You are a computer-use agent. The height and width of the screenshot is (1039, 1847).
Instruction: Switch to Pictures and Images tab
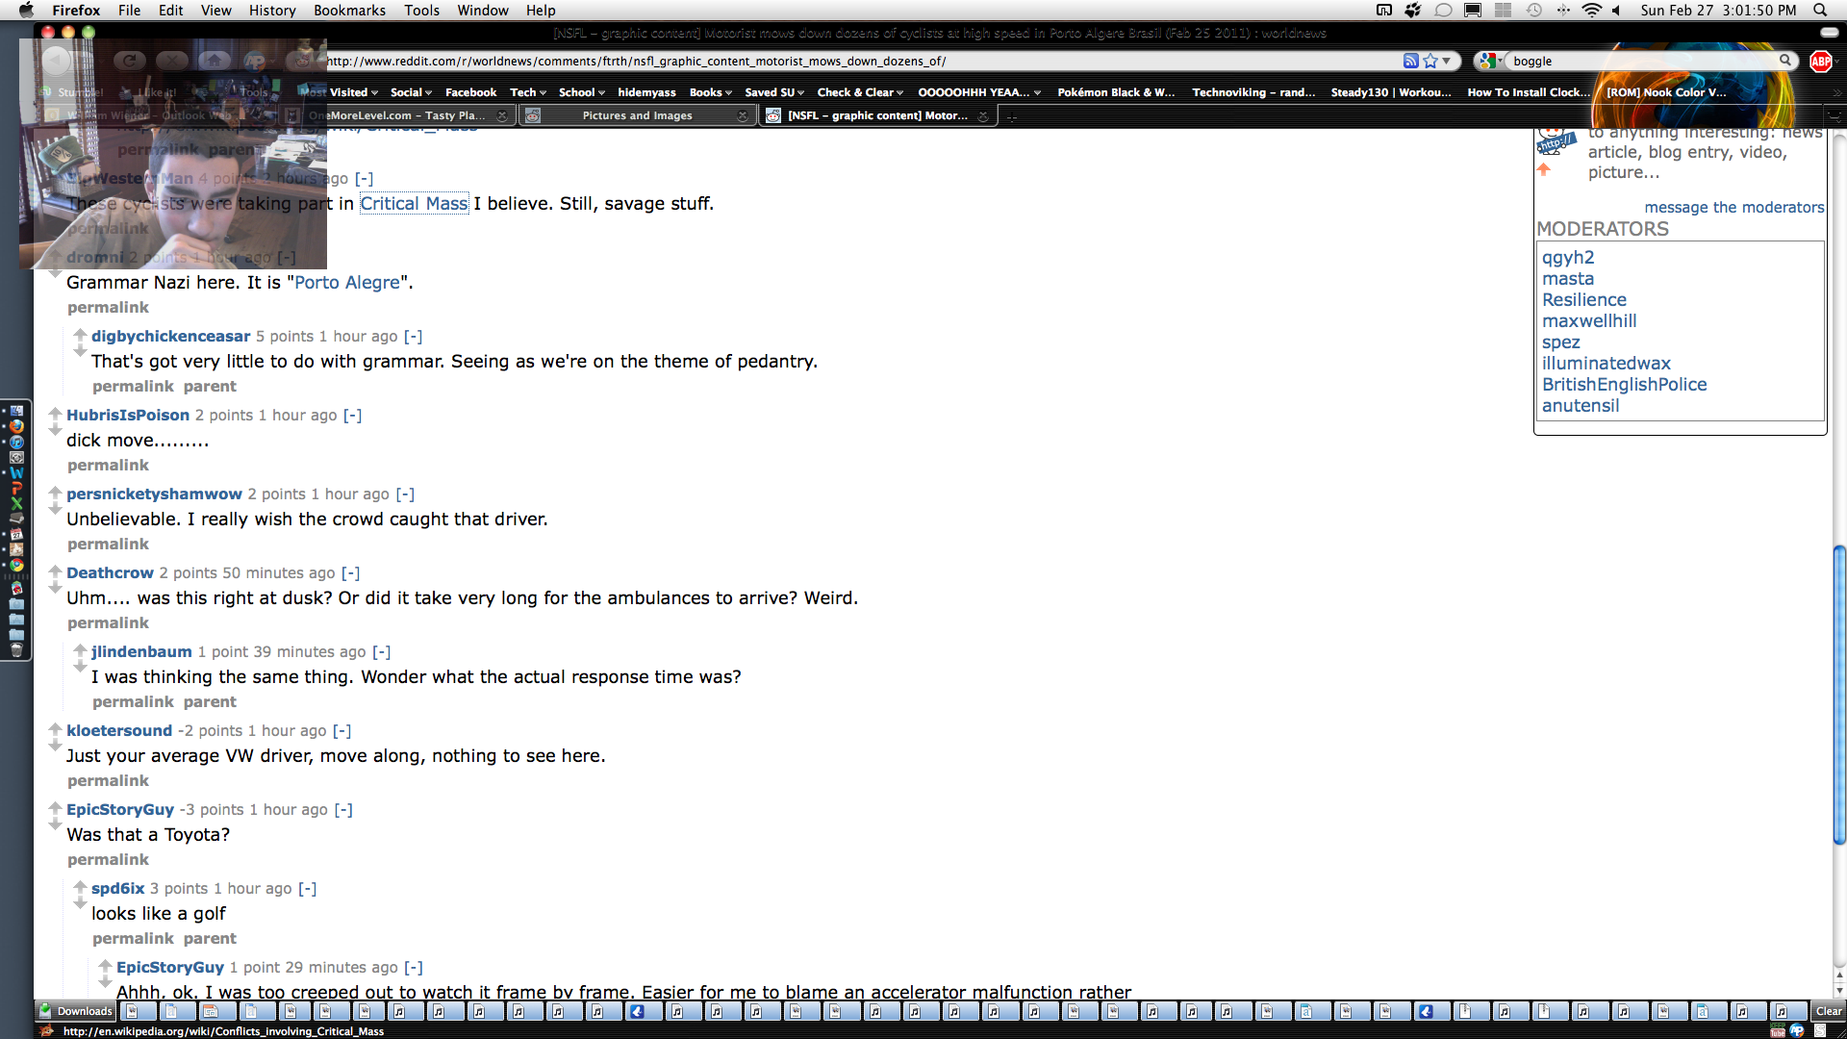point(637,115)
